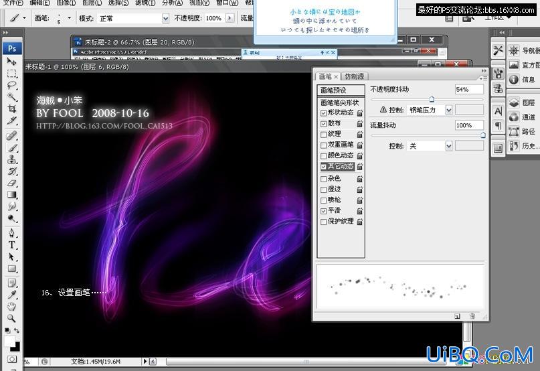
Task: Open the 图层 layers panel
Action: coord(522,102)
